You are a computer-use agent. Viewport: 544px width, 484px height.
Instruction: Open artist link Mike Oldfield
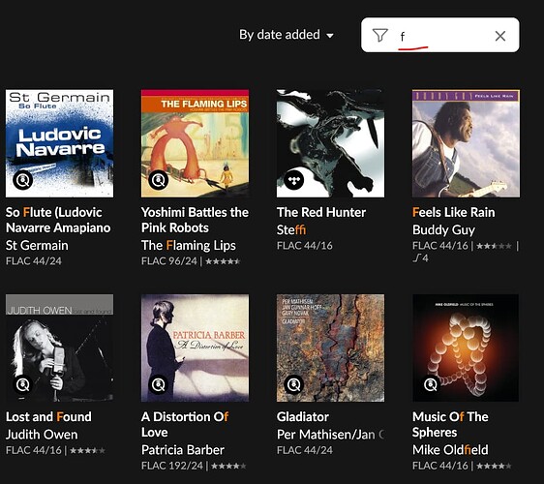pyautogui.click(x=450, y=450)
